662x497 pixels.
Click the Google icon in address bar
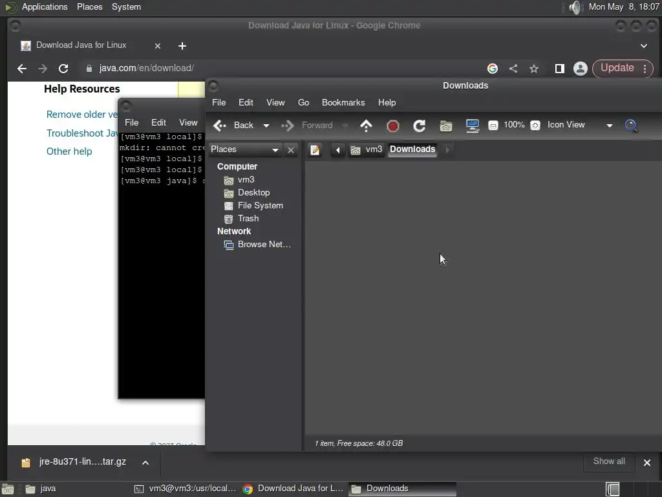point(492,69)
